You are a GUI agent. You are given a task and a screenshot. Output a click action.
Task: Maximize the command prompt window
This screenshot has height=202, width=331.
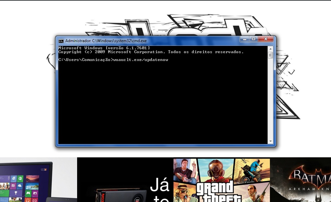point(254,39)
